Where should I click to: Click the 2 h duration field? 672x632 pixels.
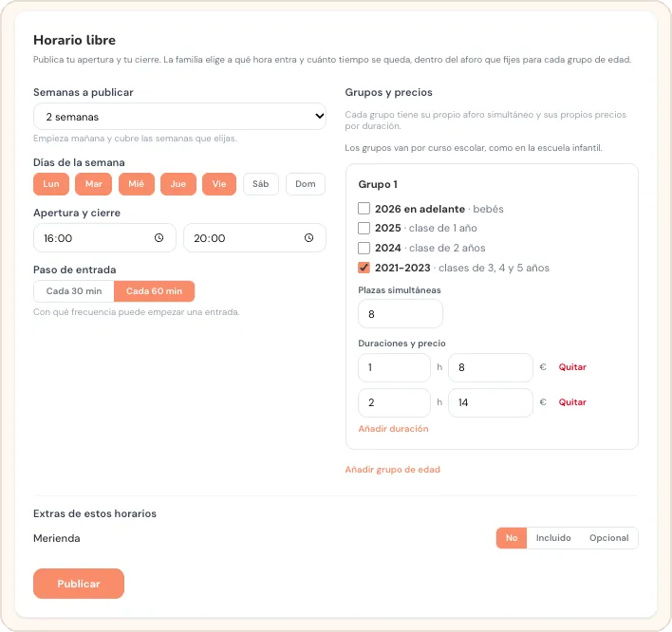[394, 402]
